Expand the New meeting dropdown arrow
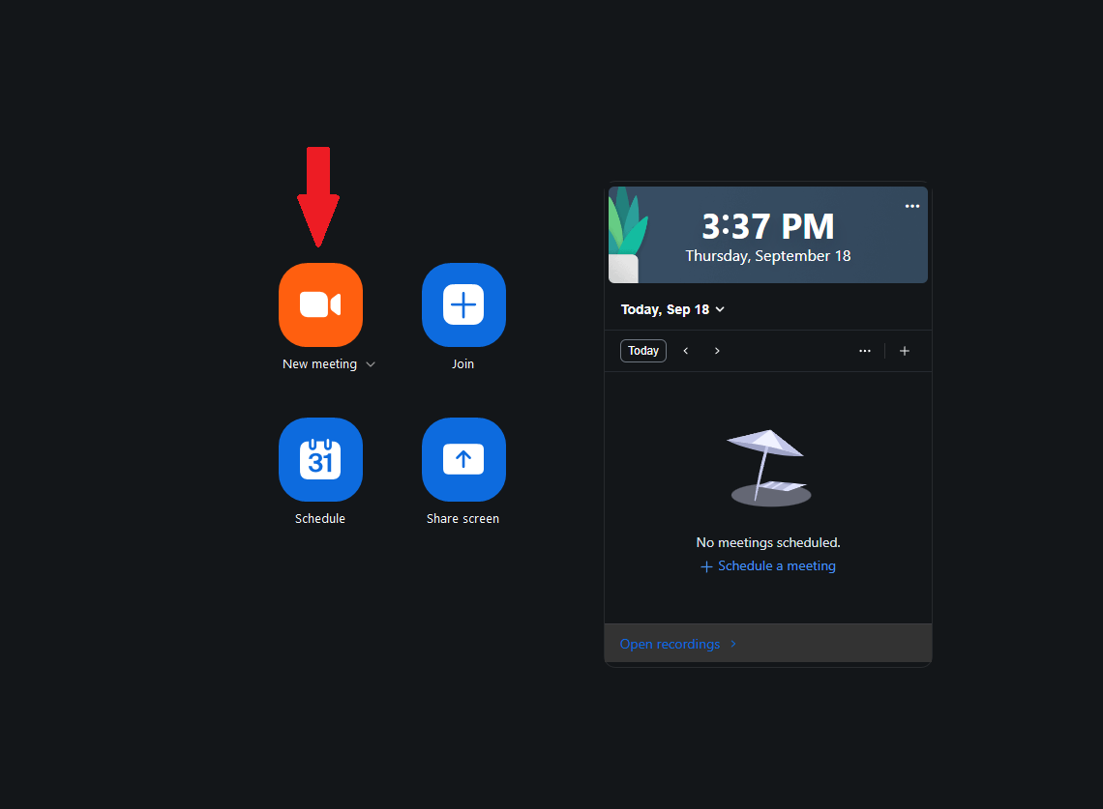Screen dimensions: 1103x809 pos(371,364)
